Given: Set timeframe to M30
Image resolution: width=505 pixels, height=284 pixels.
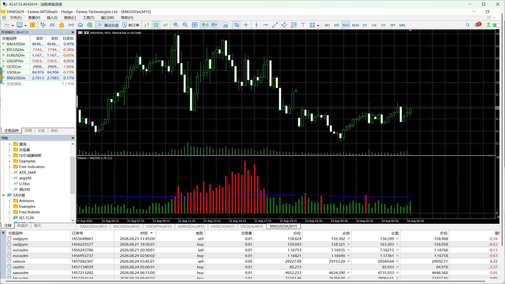Looking at the screenshot, I should tap(355, 25).
